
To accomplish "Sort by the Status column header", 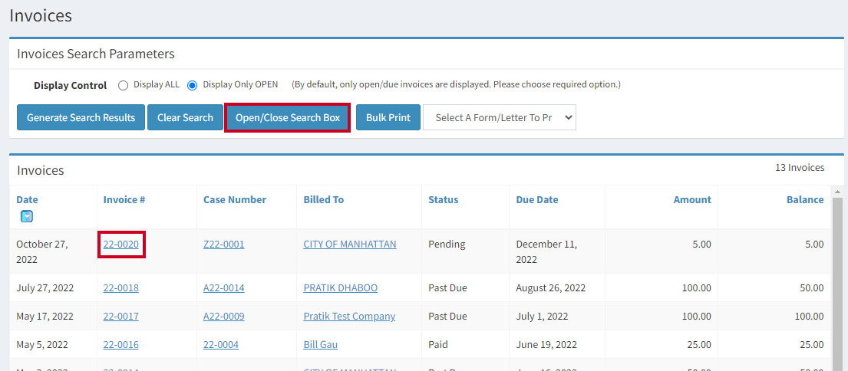I will click(443, 199).
